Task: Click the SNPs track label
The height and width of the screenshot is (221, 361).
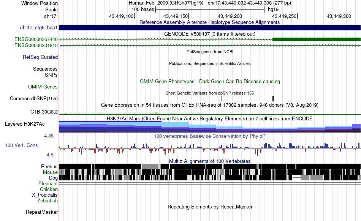Action: coord(51,75)
